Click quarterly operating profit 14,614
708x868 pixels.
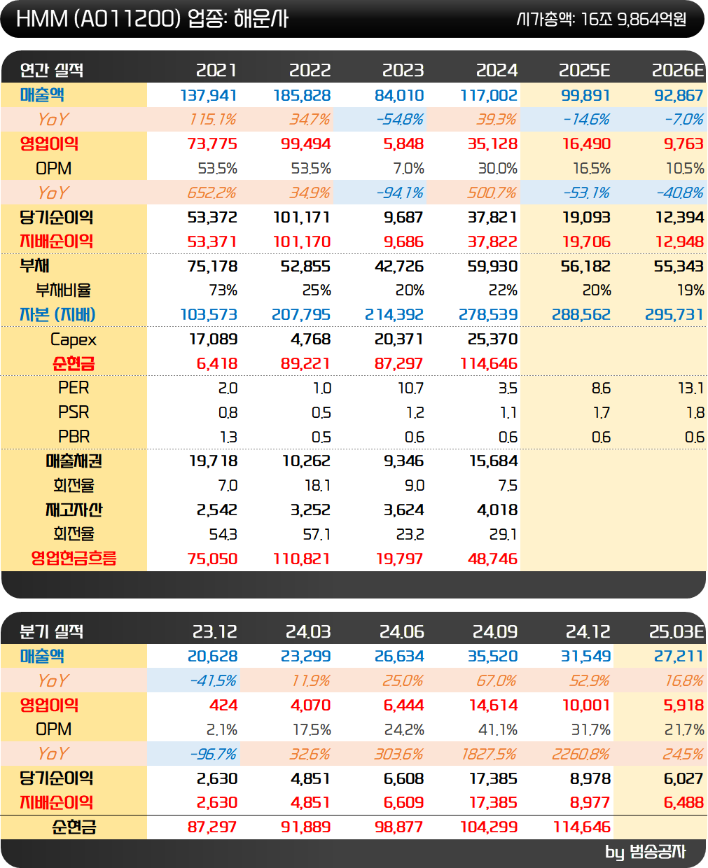tap(494, 706)
